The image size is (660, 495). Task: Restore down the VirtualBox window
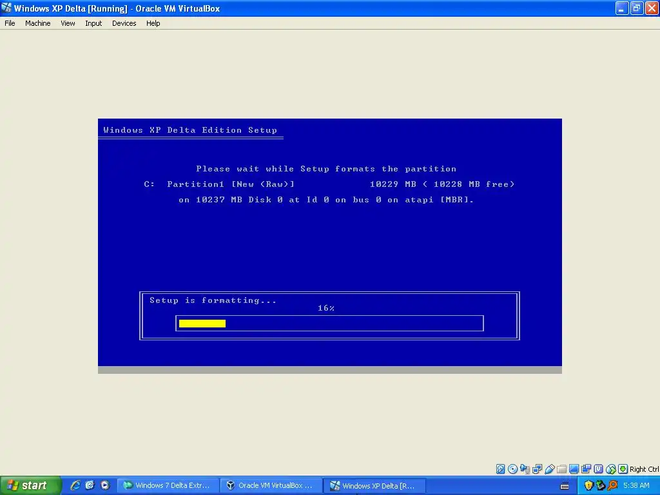coord(636,8)
